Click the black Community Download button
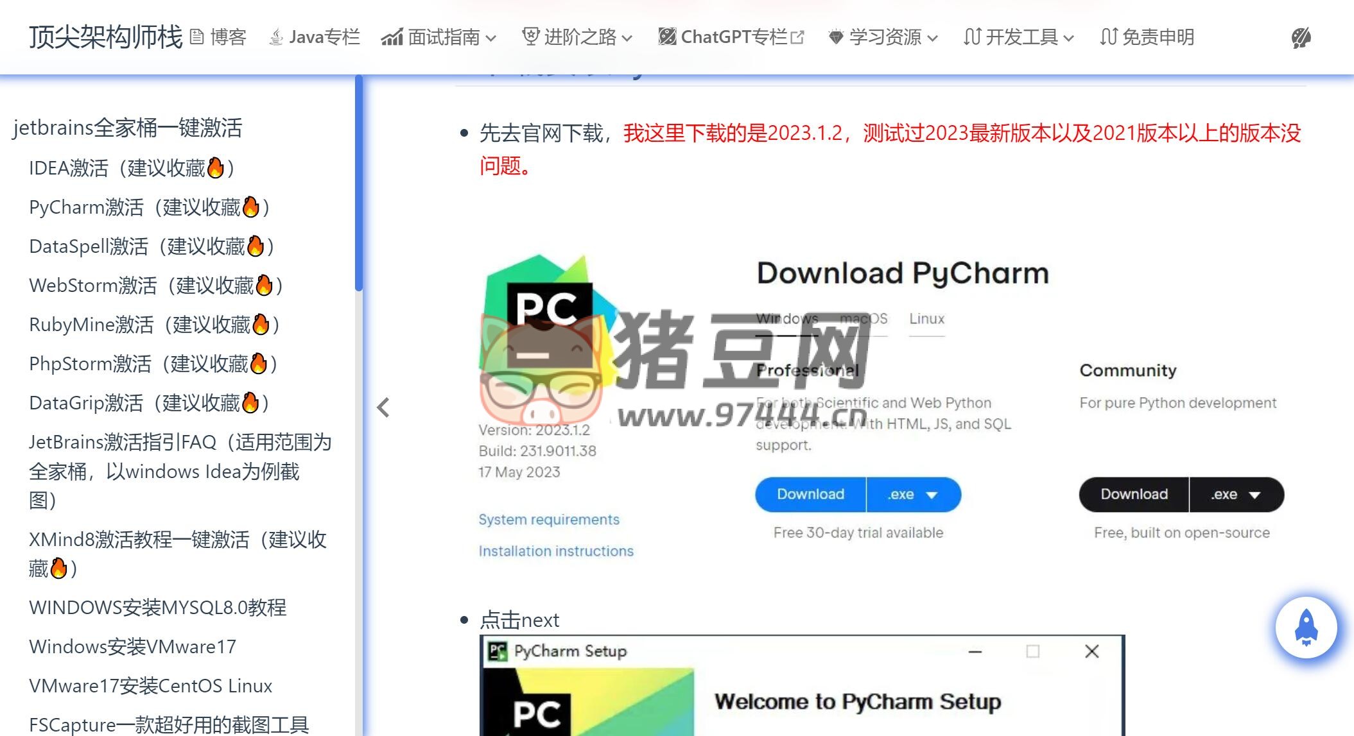1354x736 pixels. 1134,494
